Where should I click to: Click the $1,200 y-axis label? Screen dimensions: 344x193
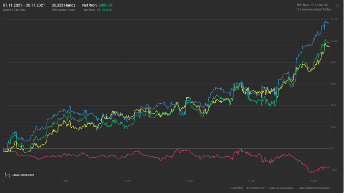coord(334,20)
